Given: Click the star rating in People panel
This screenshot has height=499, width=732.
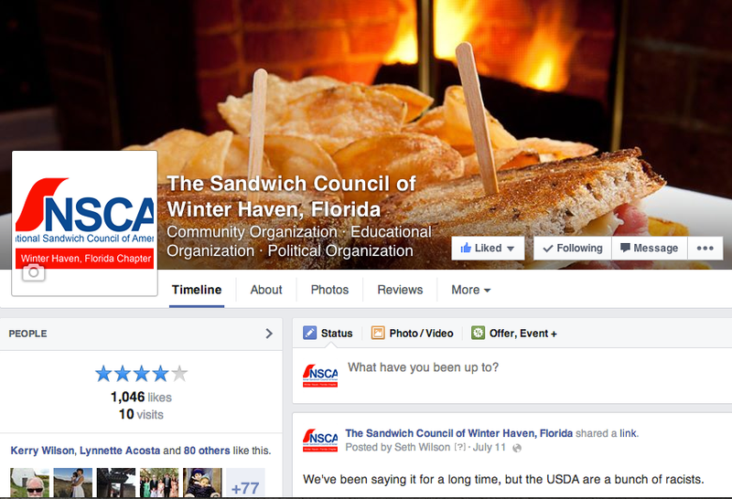Looking at the screenshot, I should (x=141, y=374).
